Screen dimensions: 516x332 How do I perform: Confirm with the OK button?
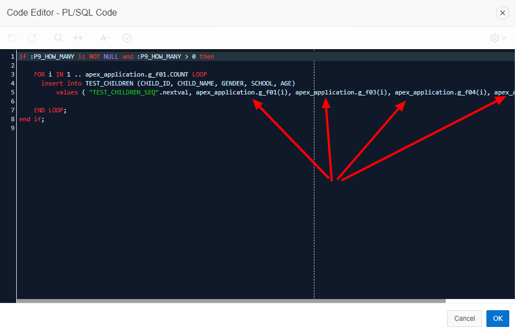click(x=498, y=319)
